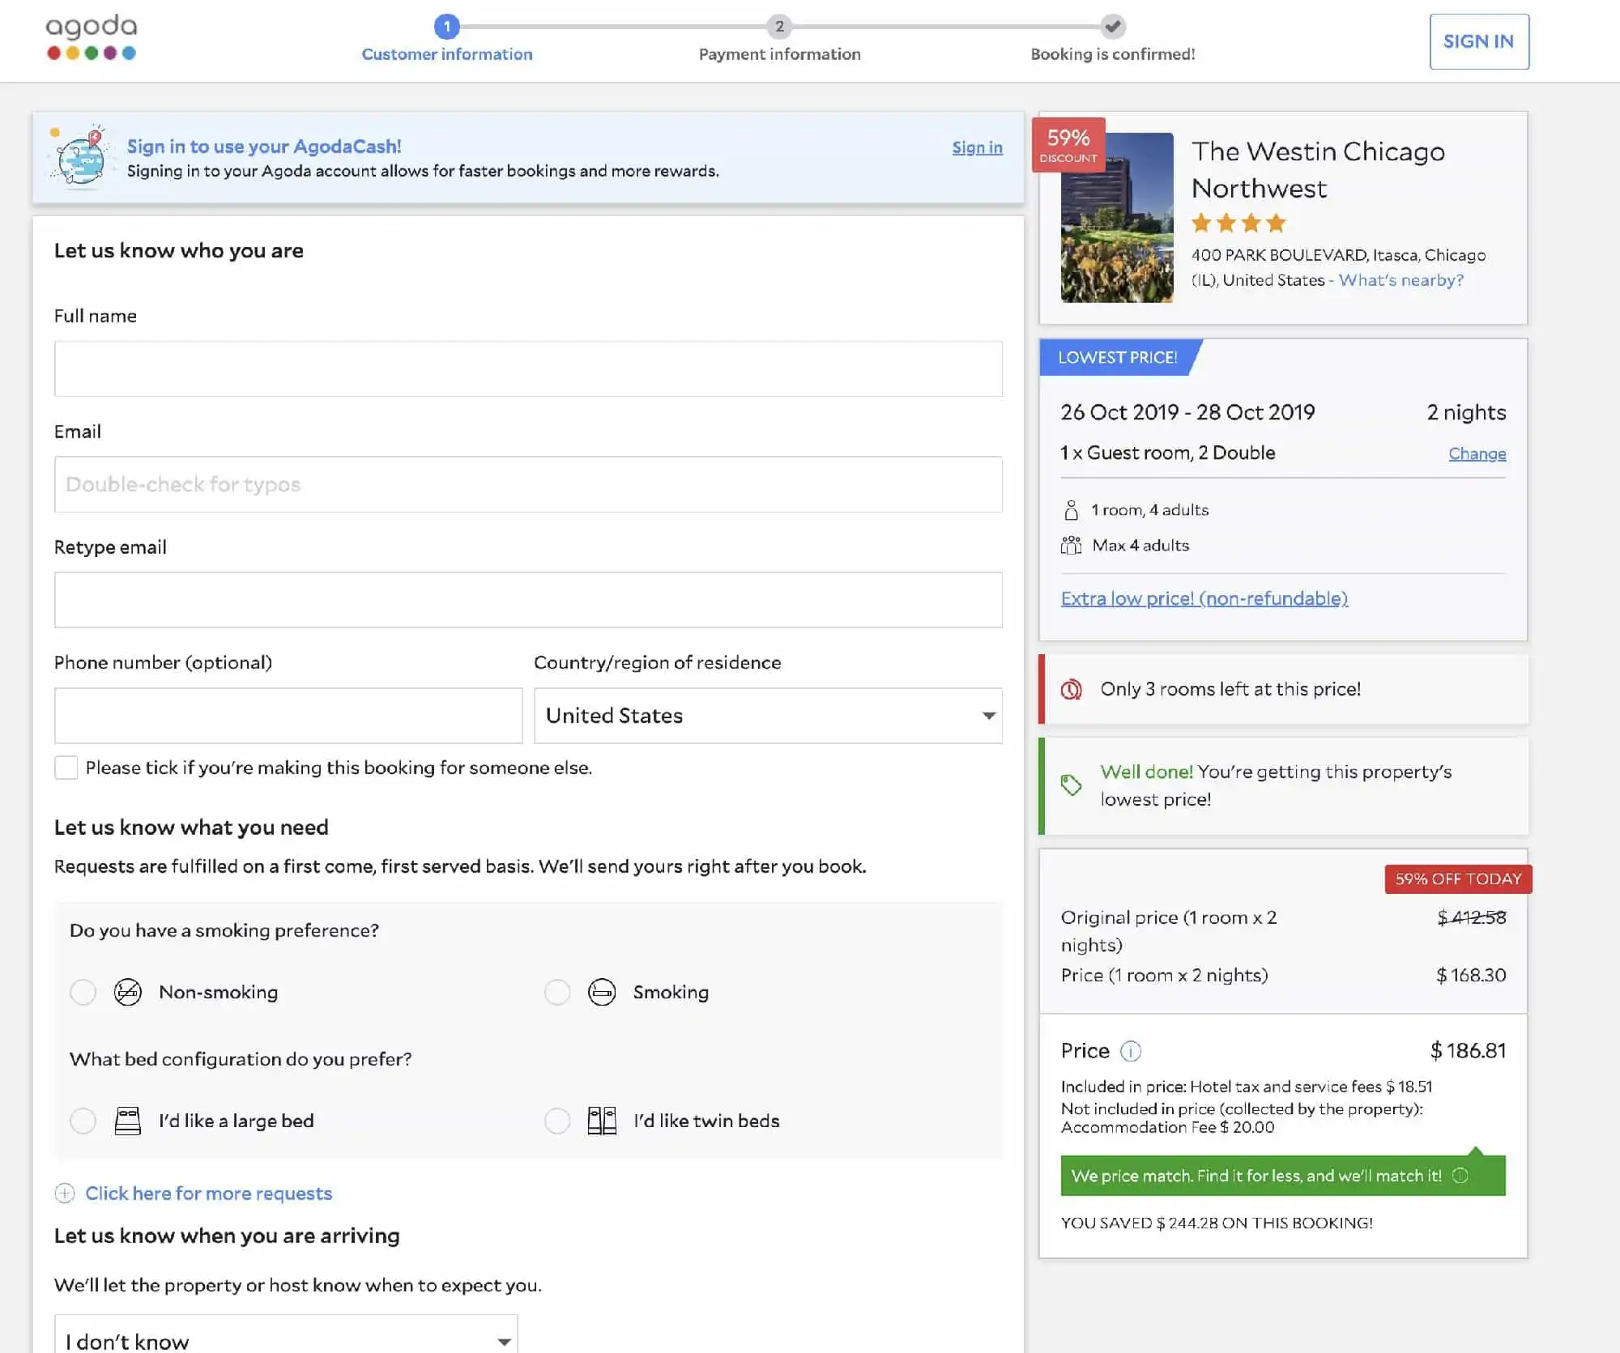This screenshot has height=1353, width=1620.
Task: Click the Email input field
Action: click(528, 484)
